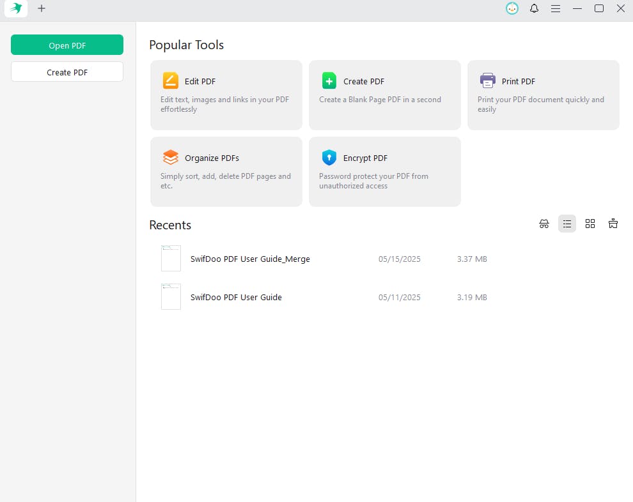
Task: Switch Recents to grid view
Action: [x=590, y=224]
